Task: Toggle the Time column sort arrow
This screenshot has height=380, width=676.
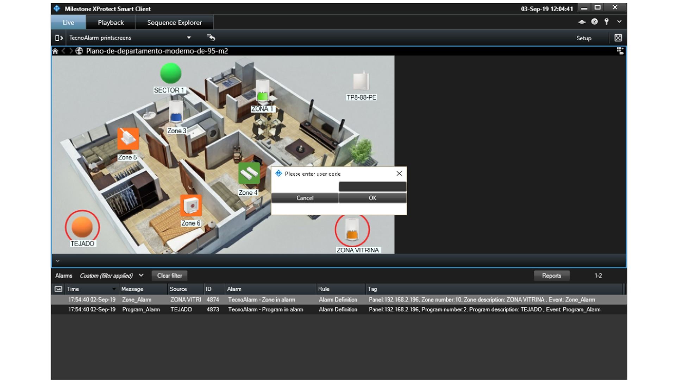Action: tap(114, 289)
